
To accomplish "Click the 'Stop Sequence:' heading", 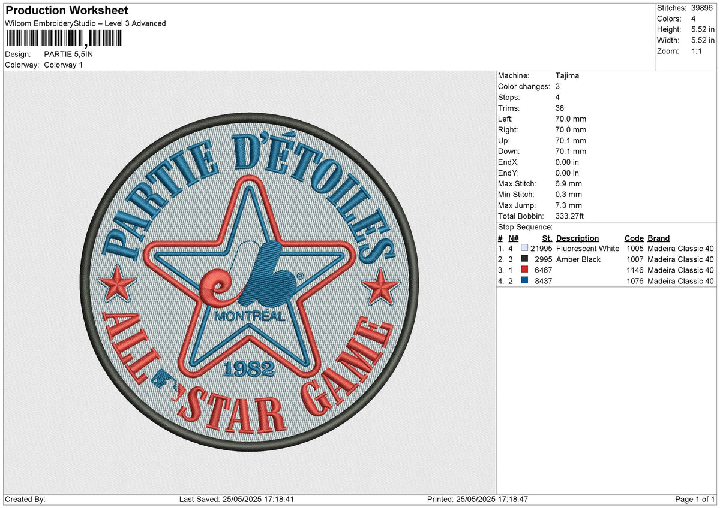I will pyautogui.click(x=525, y=227).
